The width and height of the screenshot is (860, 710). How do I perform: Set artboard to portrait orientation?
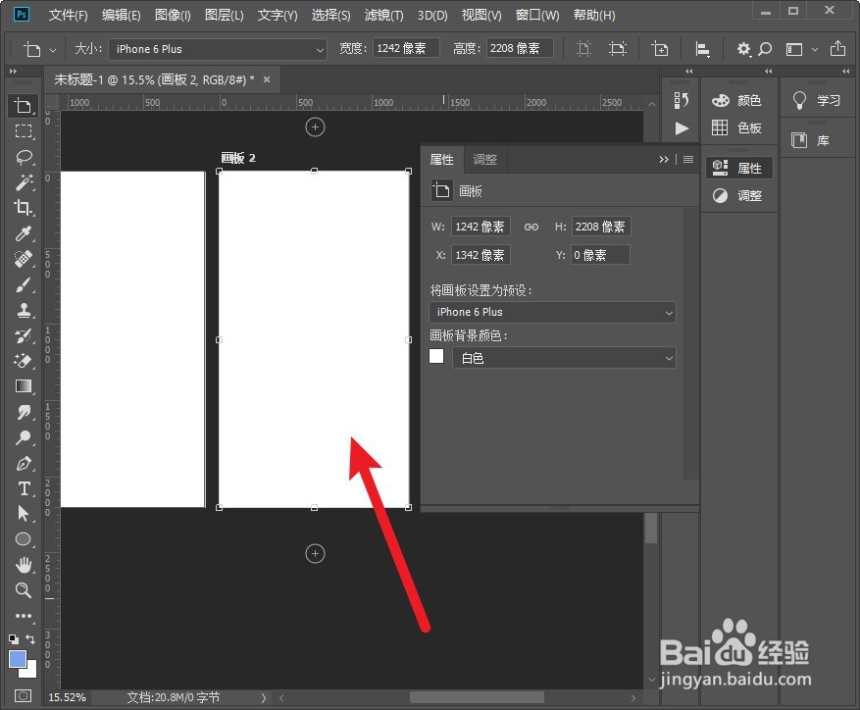coord(584,49)
